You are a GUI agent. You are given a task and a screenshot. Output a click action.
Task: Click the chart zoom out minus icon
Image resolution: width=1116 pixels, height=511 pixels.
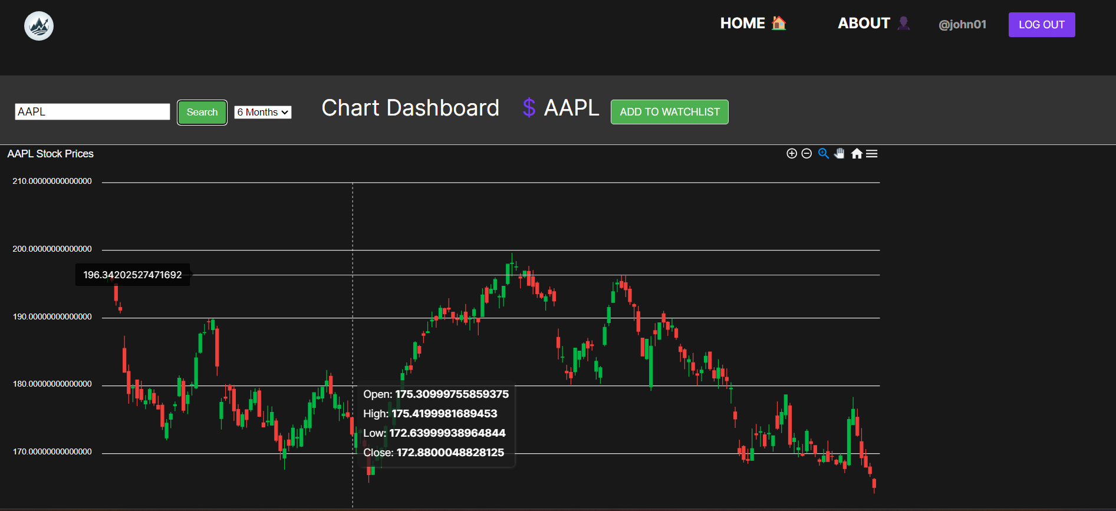(807, 154)
